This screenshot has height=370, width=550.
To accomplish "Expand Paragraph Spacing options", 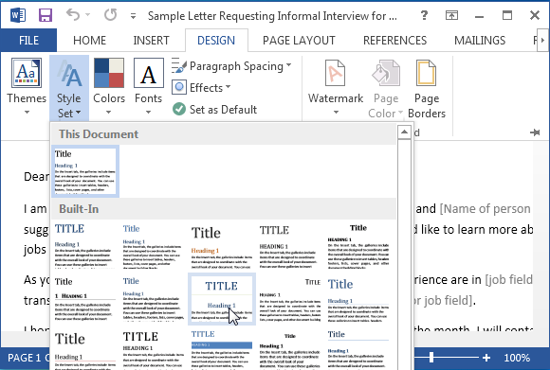I will click(232, 66).
